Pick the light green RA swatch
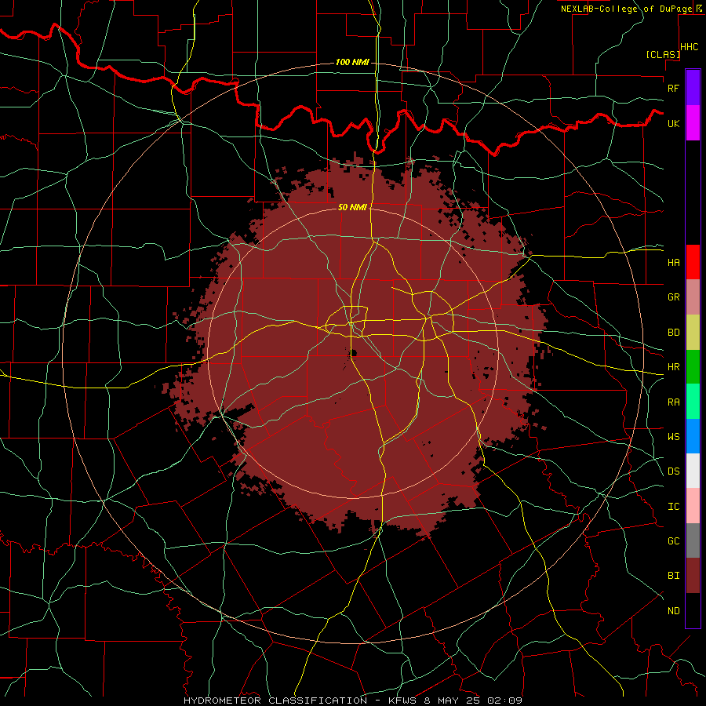This screenshot has height=706, width=706. click(693, 402)
